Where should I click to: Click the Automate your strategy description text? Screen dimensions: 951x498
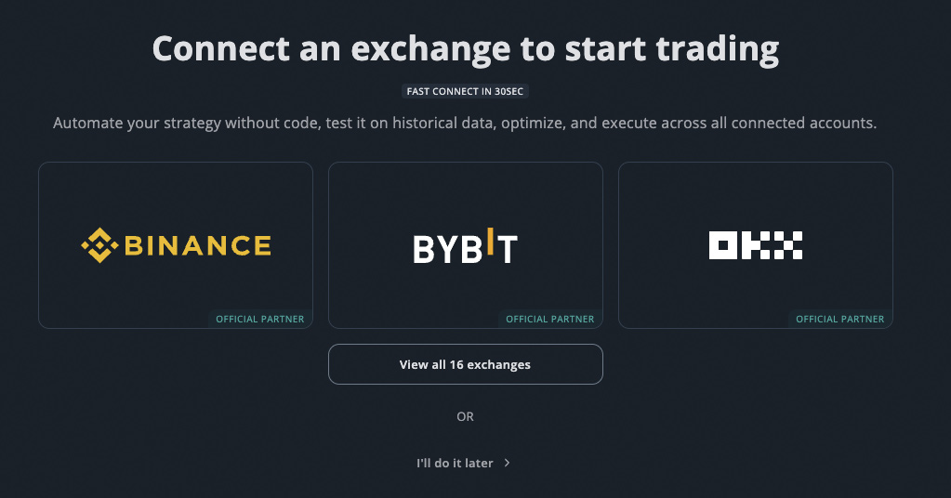[466, 123]
